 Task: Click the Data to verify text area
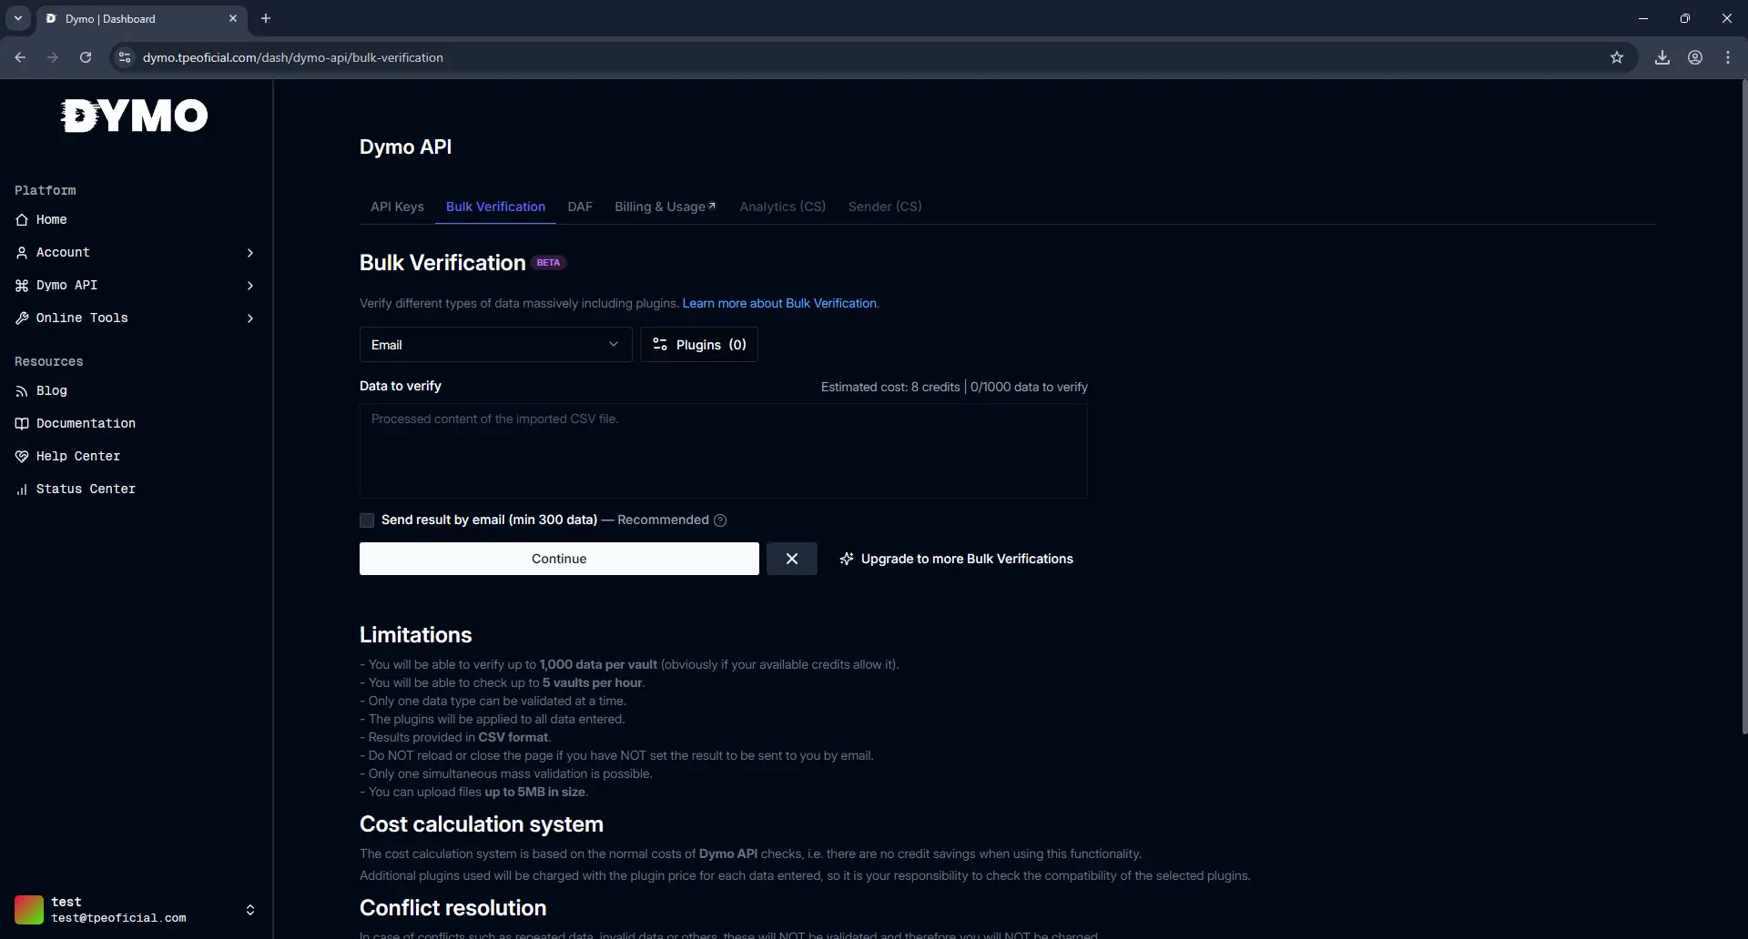pyautogui.click(x=724, y=450)
